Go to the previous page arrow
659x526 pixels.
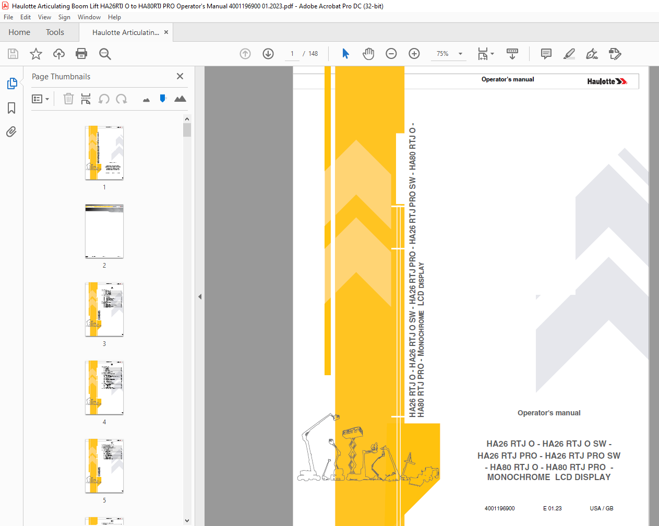tap(245, 54)
